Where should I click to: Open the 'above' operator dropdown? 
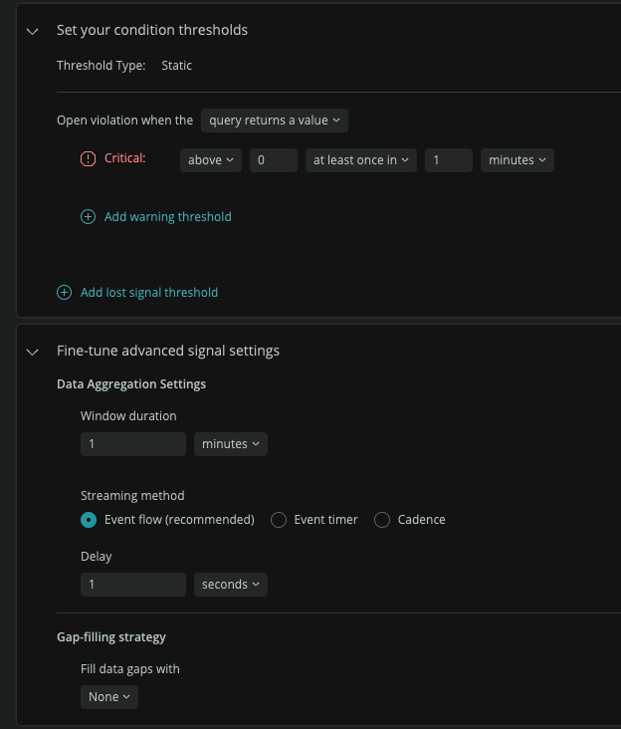211,160
